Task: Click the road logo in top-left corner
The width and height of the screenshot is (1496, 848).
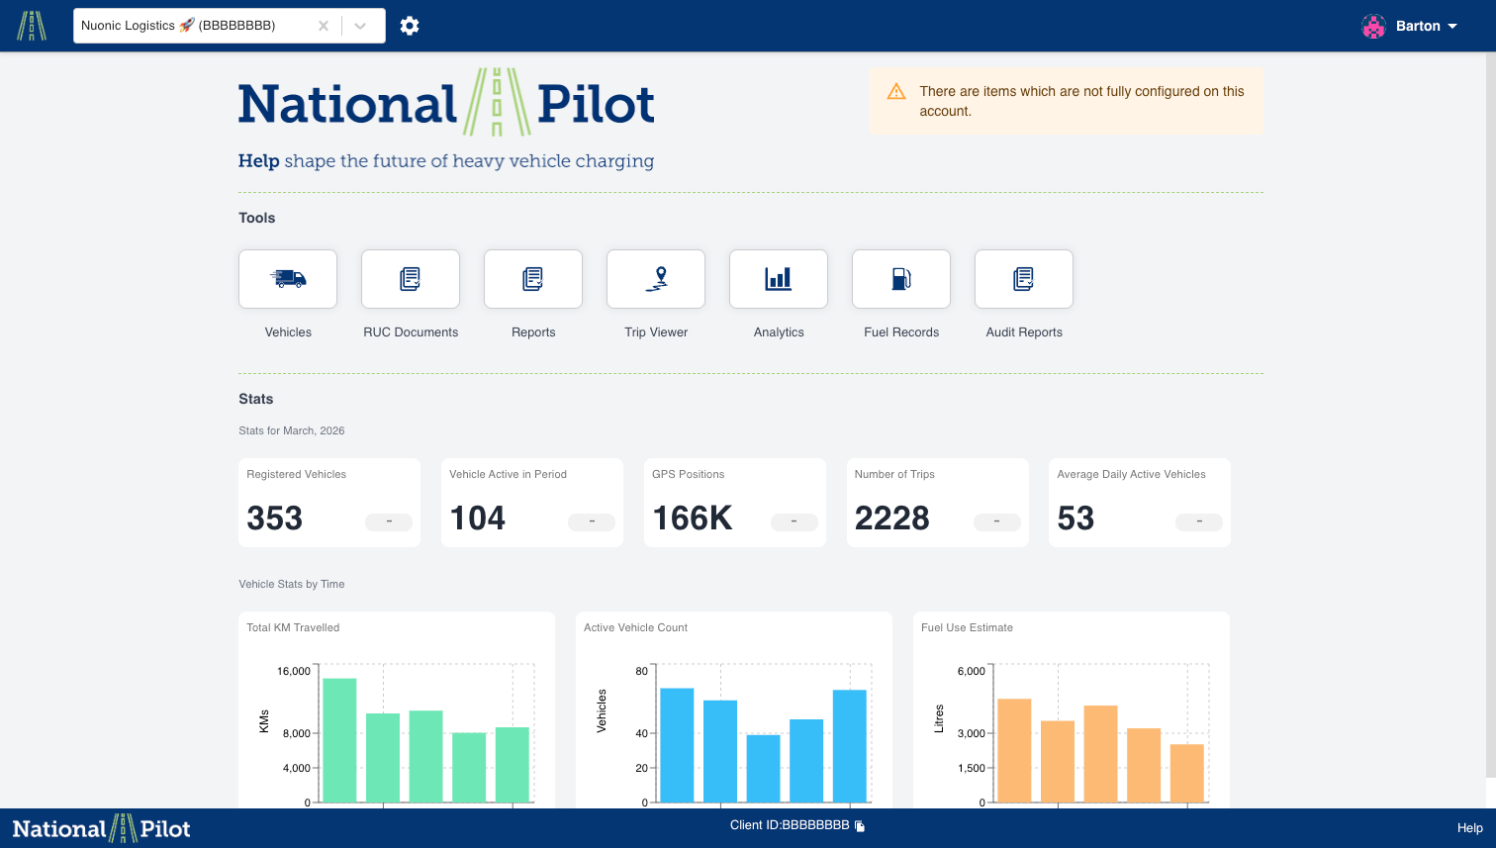Action: click(32, 26)
